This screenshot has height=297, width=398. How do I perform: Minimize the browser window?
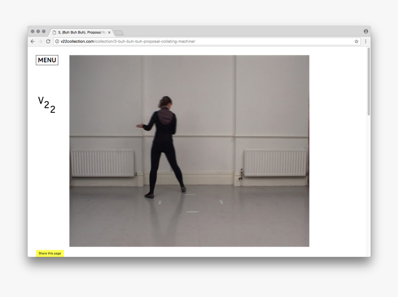[x=38, y=31]
